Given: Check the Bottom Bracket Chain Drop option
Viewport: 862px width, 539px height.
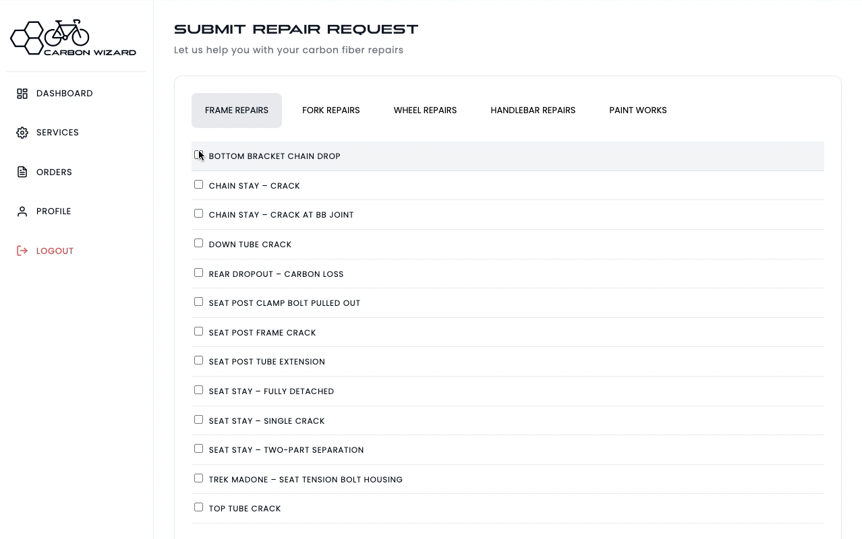Looking at the screenshot, I should [x=198, y=154].
